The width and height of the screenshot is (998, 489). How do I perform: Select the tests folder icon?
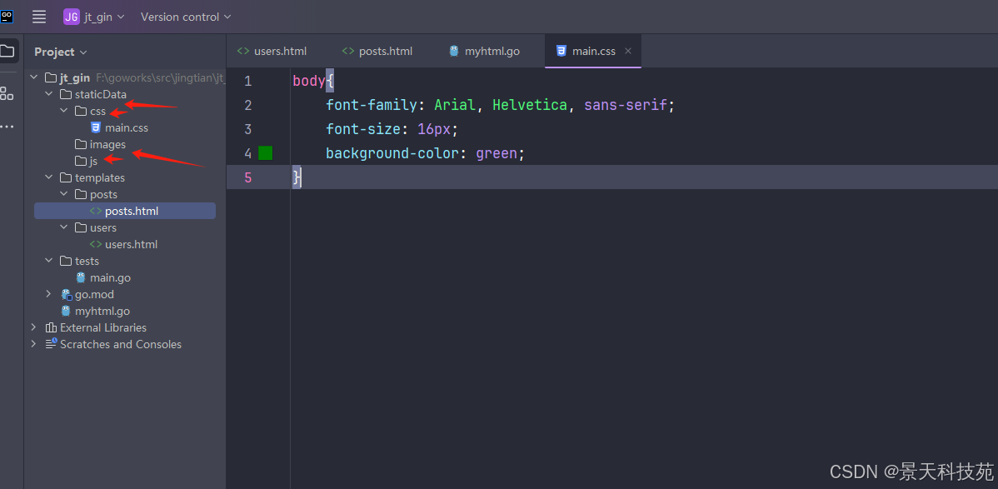coord(66,261)
